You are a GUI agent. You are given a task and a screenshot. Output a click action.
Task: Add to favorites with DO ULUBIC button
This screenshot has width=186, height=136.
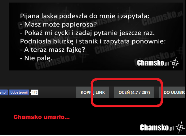point(173,92)
